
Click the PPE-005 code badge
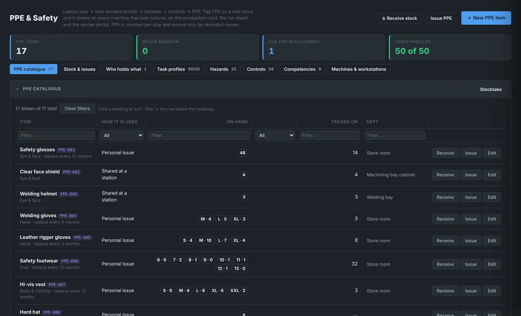[82, 238]
